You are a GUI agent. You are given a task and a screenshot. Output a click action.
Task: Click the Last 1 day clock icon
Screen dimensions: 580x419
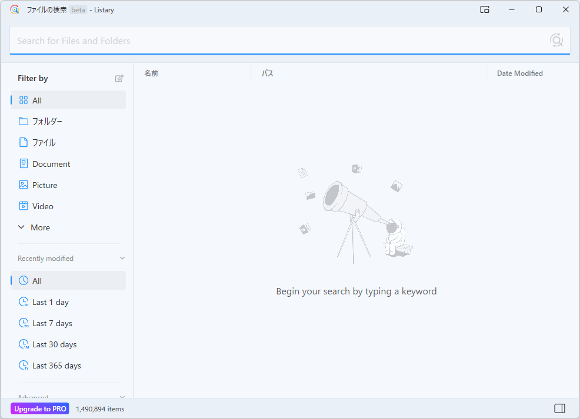point(24,302)
